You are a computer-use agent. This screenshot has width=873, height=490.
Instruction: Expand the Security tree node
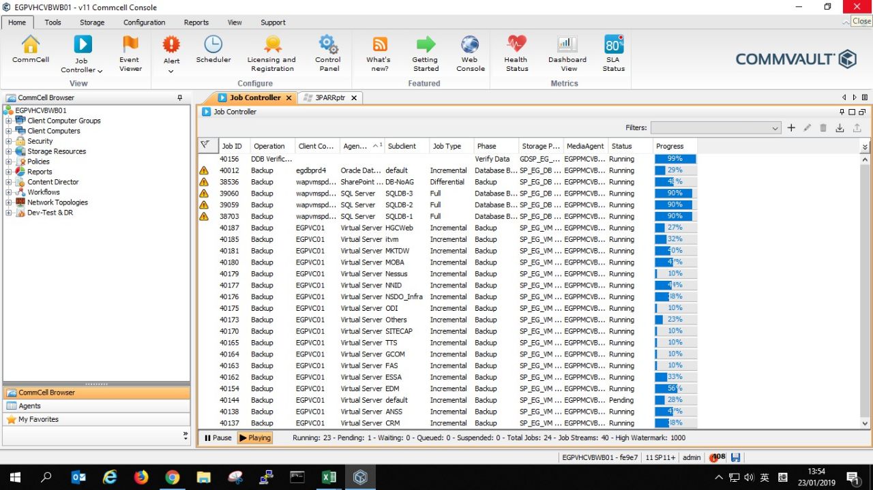(x=9, y=141)
